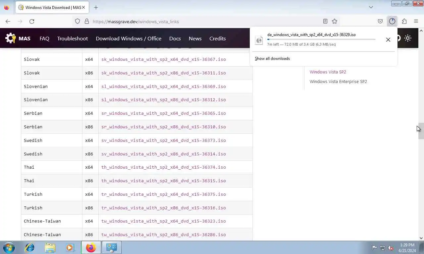Viewport: 424px width, 254px height.
Task: Jump to Windows Vista SP2 sidebar link
Action: tap(328, 72)
